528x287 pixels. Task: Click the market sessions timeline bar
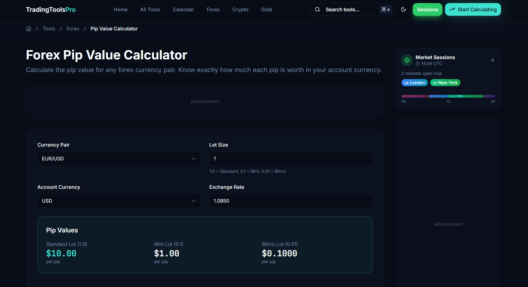click(448, 96)
